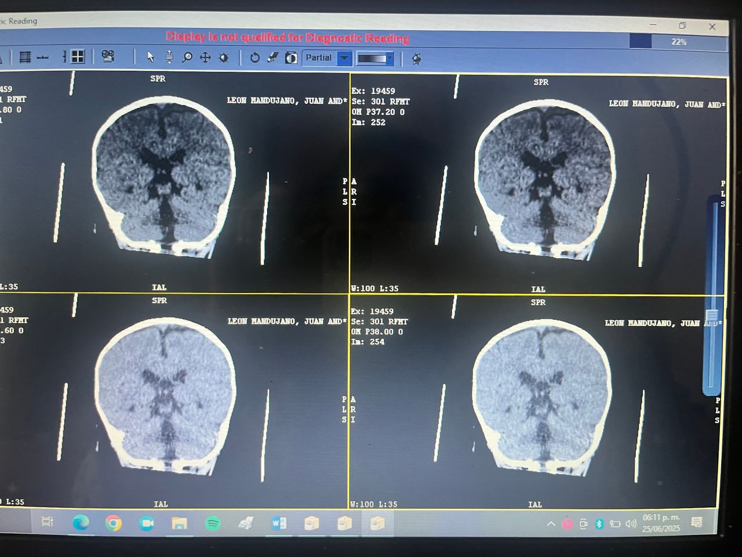Open Spotify from the taskbar

pos(213,524)
